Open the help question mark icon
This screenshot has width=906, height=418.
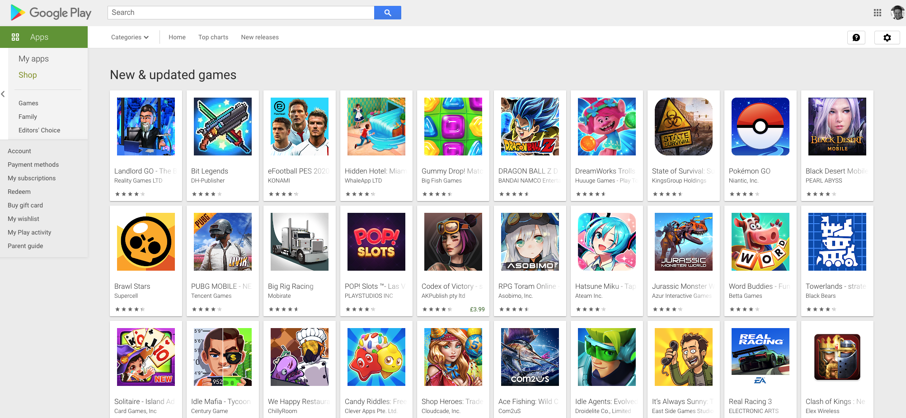click(856, 38)
